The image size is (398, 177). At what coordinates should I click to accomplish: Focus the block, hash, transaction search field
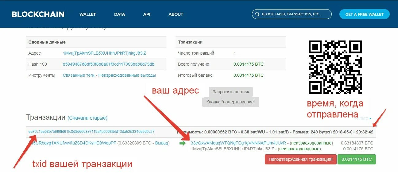(x=292, y=14)
